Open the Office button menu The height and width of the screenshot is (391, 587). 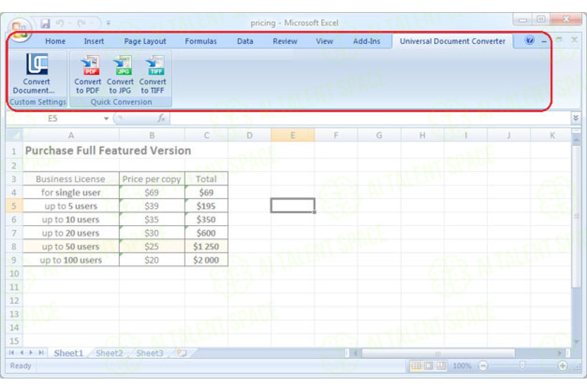[x=20, y=29]
